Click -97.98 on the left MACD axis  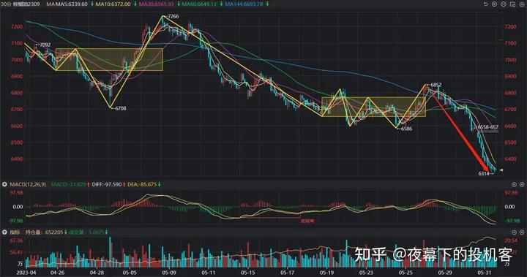pyautogui.click(x=16, y=221)
